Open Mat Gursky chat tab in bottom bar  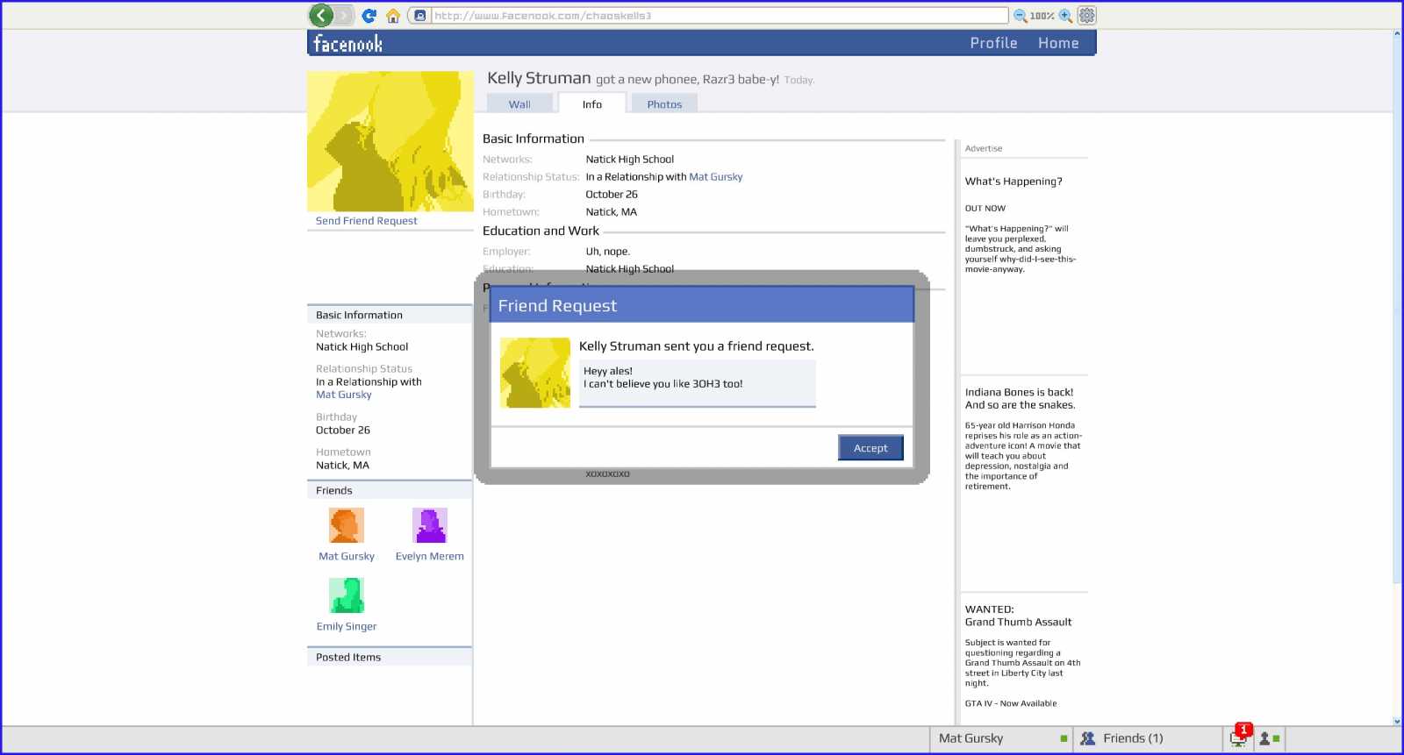(1001, 739)
